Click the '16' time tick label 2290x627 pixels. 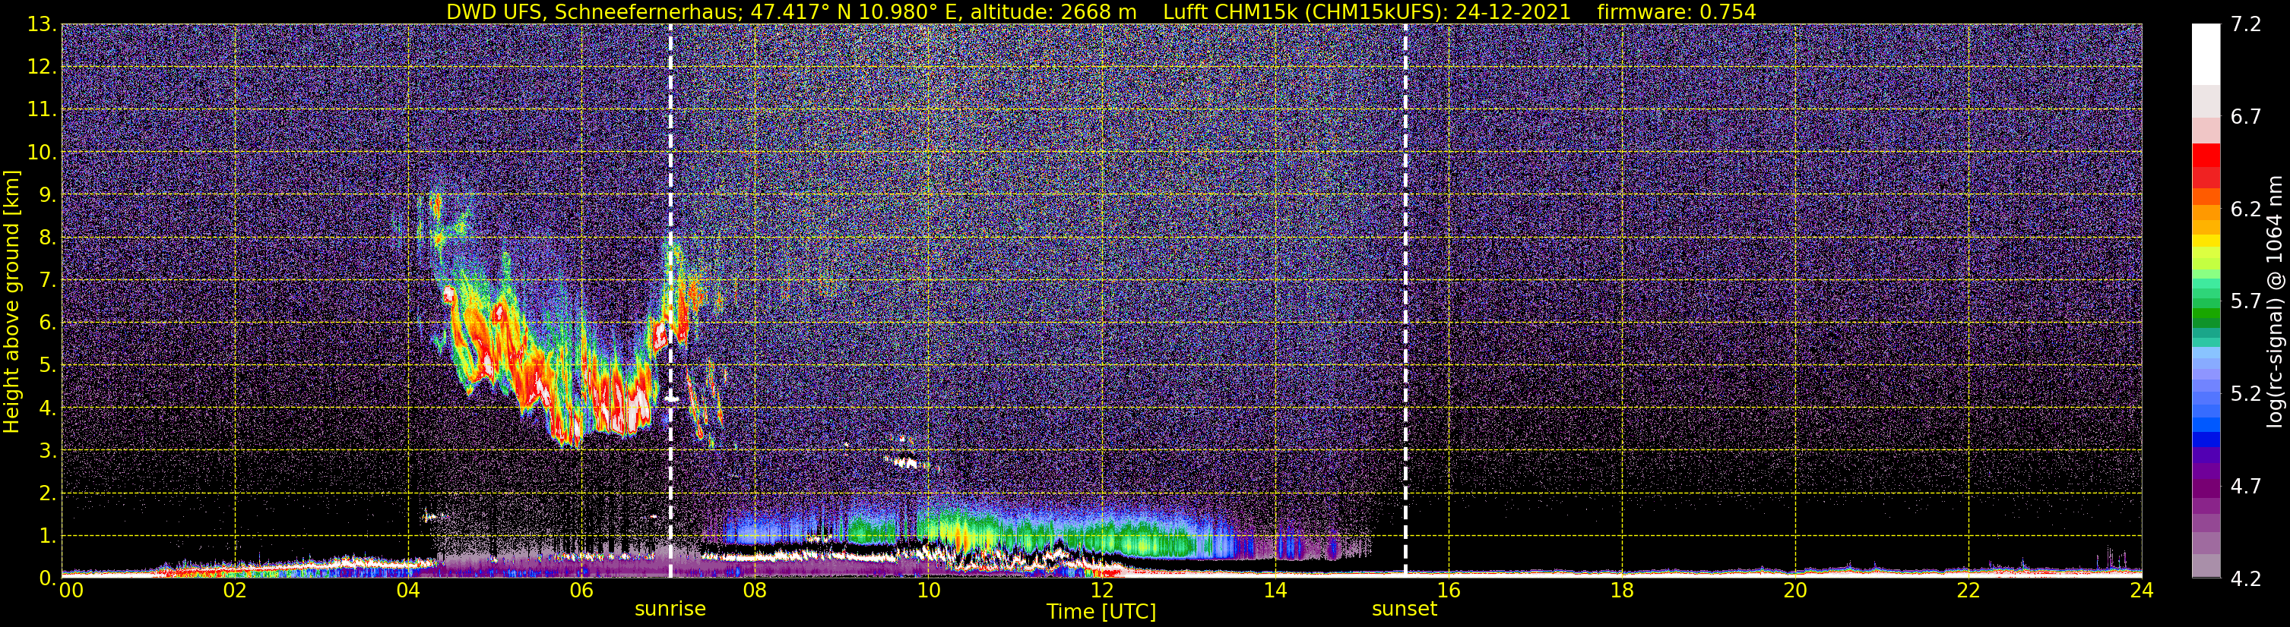(x=1448, y=591)
